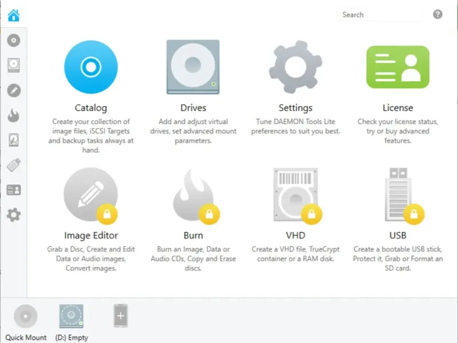This screenshot has width=458, height=343.
Task: Click the VHD title text
Action: click(x=295, y=235)
